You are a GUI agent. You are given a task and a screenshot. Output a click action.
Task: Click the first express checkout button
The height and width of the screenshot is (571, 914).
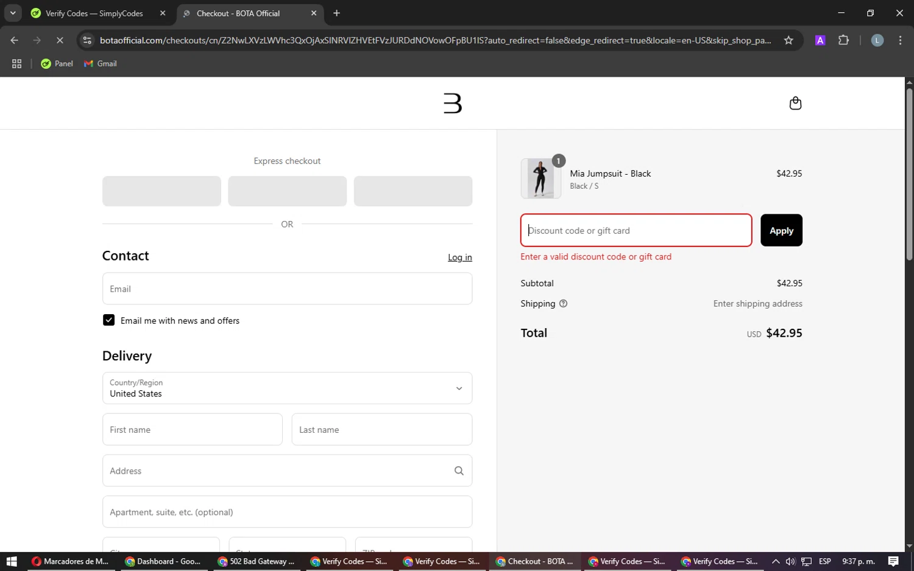(161, 191)
